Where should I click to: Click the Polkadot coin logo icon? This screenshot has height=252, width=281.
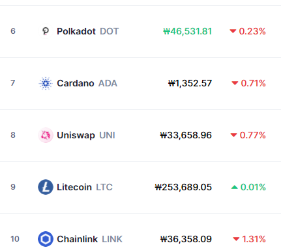(x=46, y=31)
